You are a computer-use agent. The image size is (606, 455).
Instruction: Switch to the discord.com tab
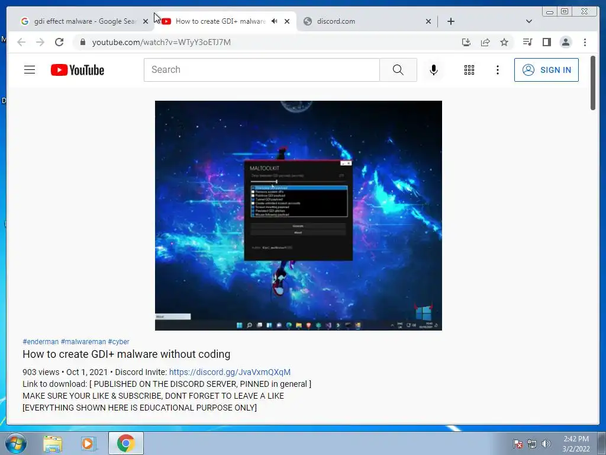click(363, 21)
